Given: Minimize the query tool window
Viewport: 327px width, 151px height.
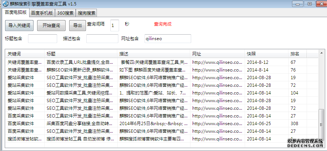Looking at the screenshot, I should pyautogui.click(x=298, y=4).
